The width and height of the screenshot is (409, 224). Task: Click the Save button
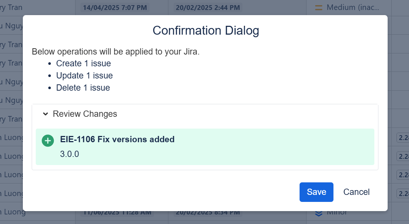(x=316, y=192)
